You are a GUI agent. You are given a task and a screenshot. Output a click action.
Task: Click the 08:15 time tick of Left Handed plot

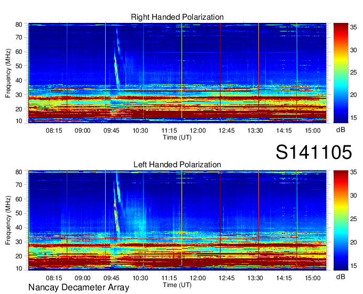(54, 278)
